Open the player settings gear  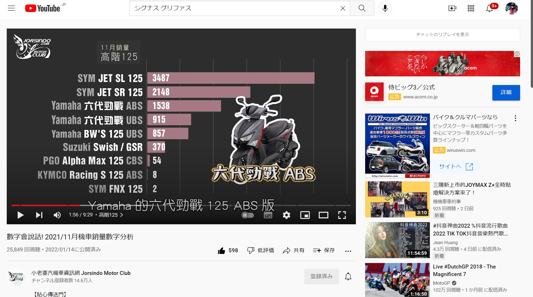286,215
